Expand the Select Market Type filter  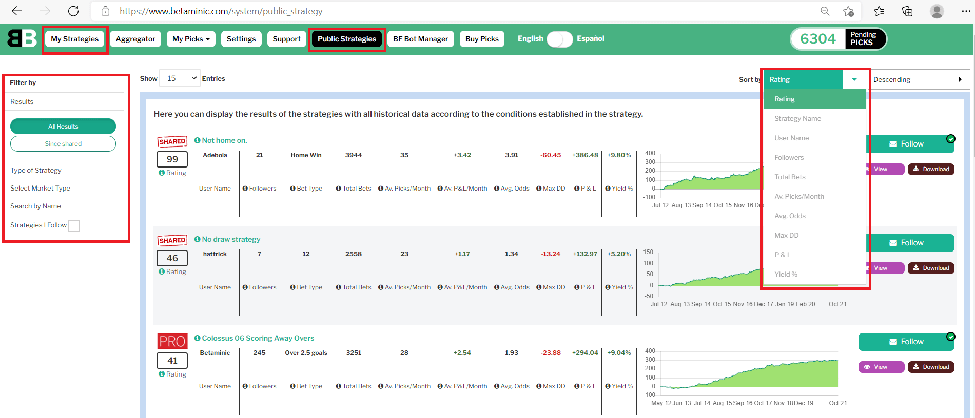(x=64, y=188)
